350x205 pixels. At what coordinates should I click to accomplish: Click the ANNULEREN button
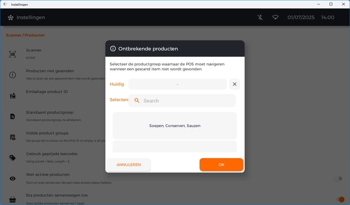(x=129, y=165)
